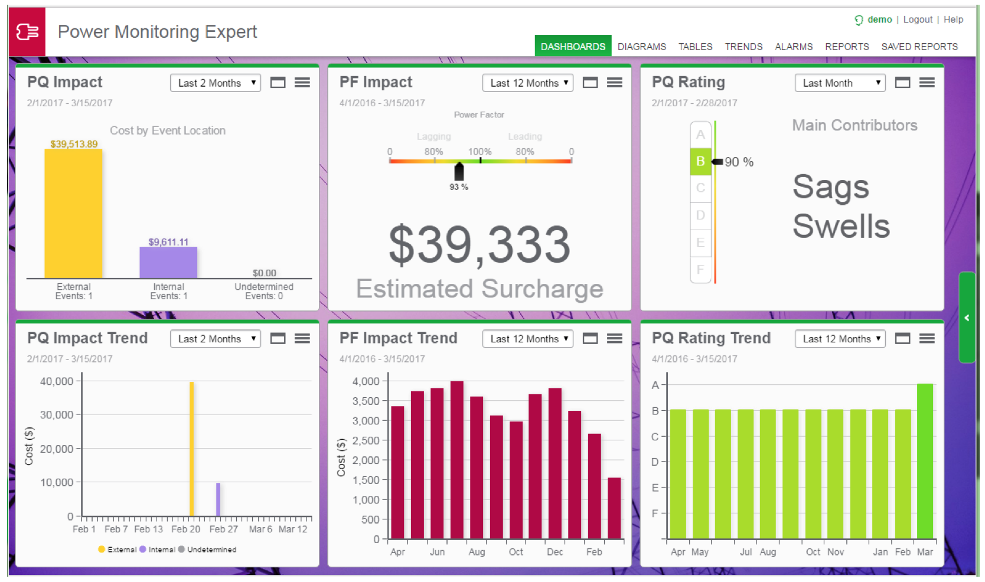Viewport: 985px width, 582px height.
Task: Open PF Impact Trend gadget menu icon
Action: (615, 338)
